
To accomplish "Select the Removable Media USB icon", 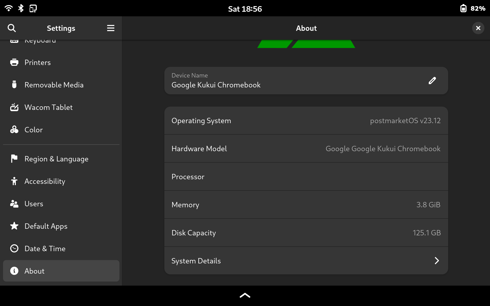I will [14, 85].
